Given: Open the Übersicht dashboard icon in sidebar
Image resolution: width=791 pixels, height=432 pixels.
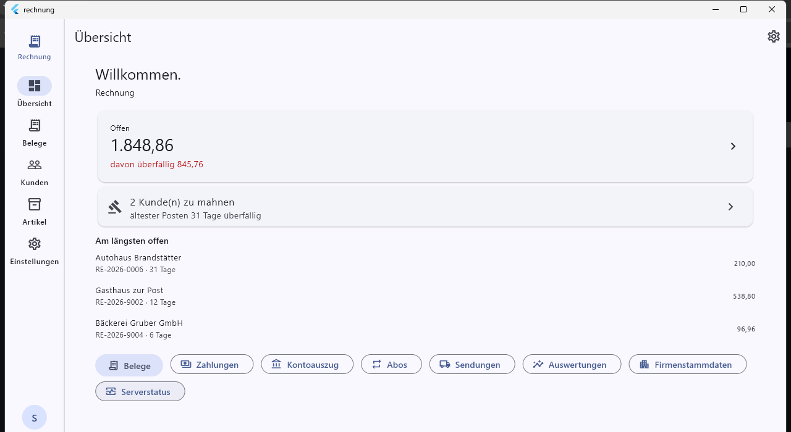Looking at the screenshot, I should pos(35,86).
